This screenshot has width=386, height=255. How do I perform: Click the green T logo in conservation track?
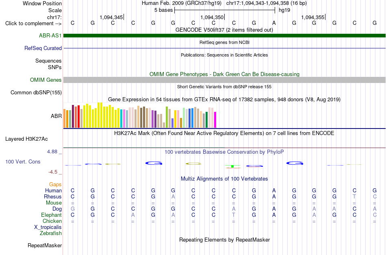click(232, 167)
